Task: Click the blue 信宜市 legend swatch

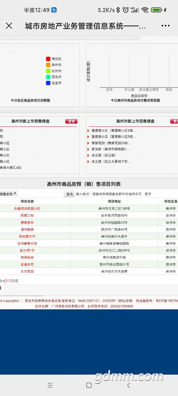Action: [x=48, y=83]
